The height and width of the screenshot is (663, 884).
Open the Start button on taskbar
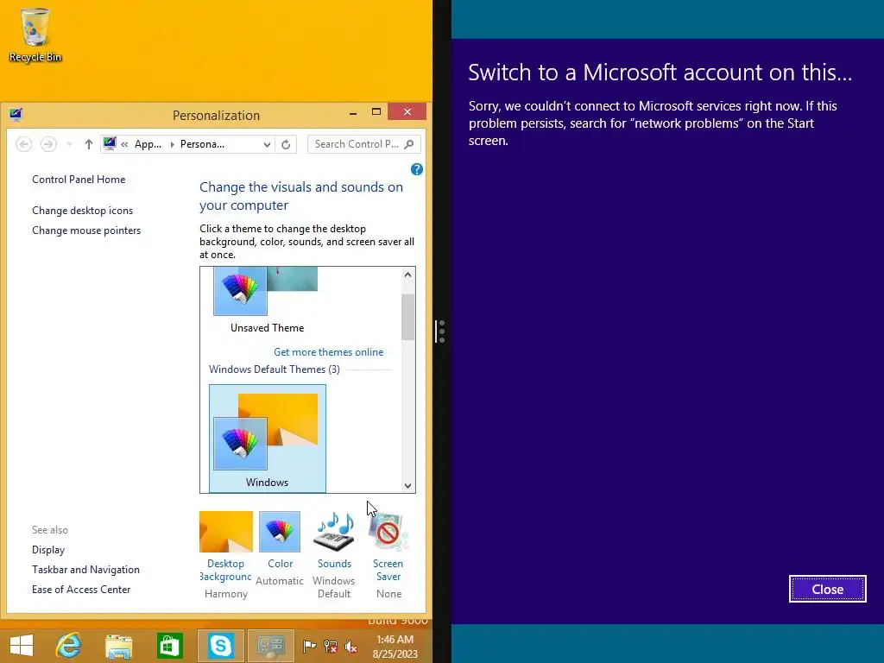pyautogui.click(x=22, y=646)
